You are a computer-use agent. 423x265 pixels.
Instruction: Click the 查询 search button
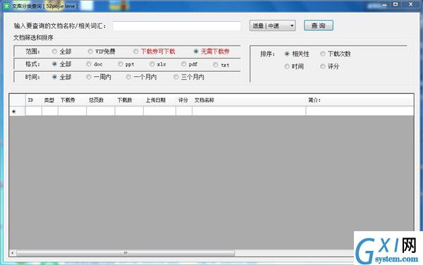tap(319, 25)
